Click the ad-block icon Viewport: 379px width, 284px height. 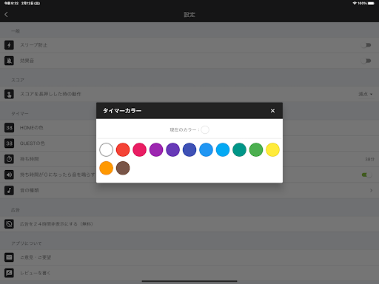pos(9,224)
